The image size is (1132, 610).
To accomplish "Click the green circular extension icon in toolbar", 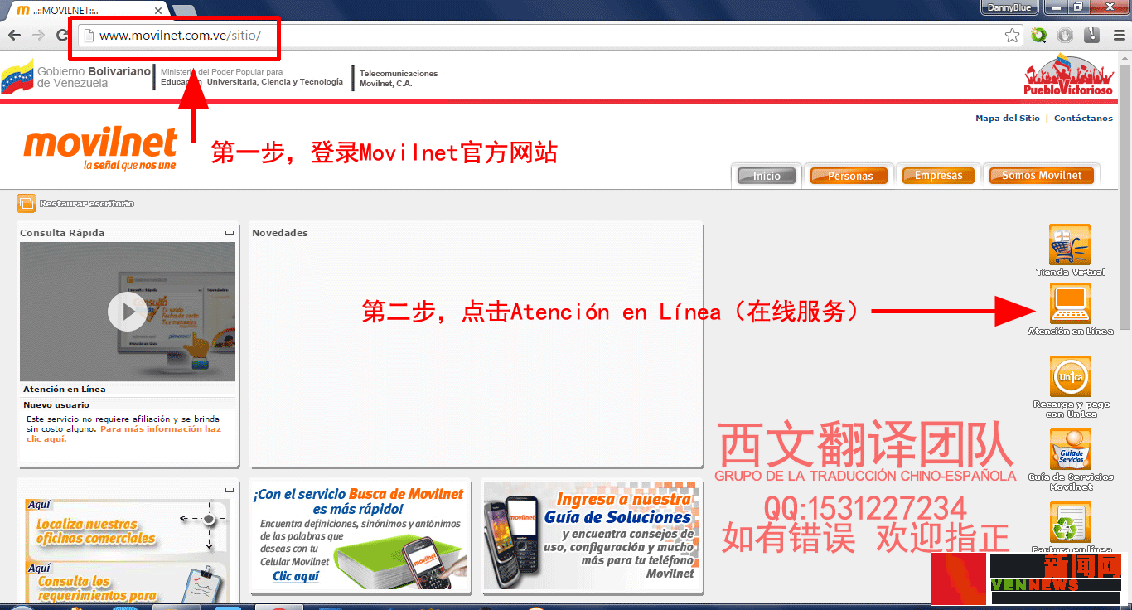I will point(1039,36).
